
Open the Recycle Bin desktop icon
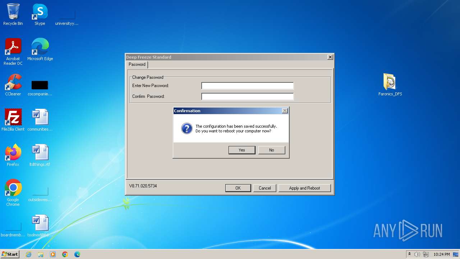click(x=13, y=14)
